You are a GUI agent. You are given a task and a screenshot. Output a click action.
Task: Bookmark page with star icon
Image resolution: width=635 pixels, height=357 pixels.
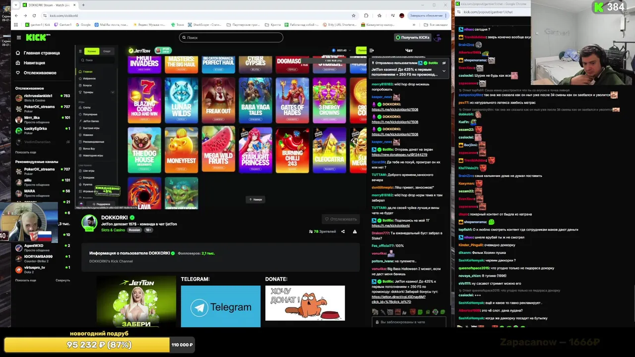tap(354, 15)
